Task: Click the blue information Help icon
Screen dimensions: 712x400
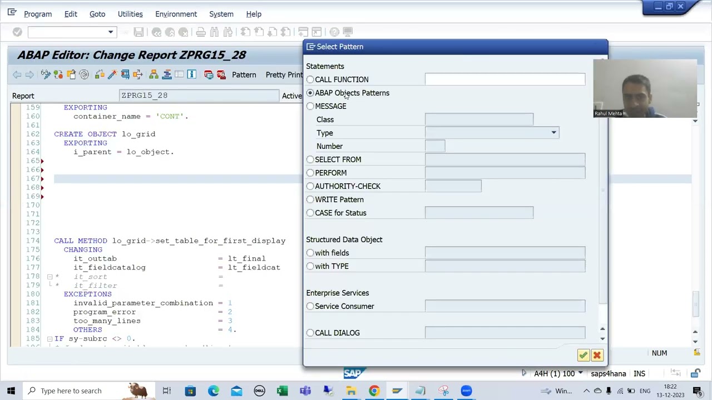Action: coord(191,74)
